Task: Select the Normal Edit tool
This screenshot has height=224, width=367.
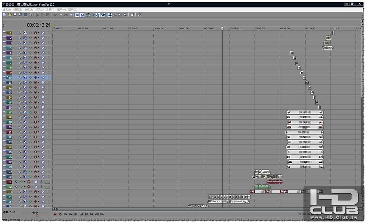Action: (109, 15)
